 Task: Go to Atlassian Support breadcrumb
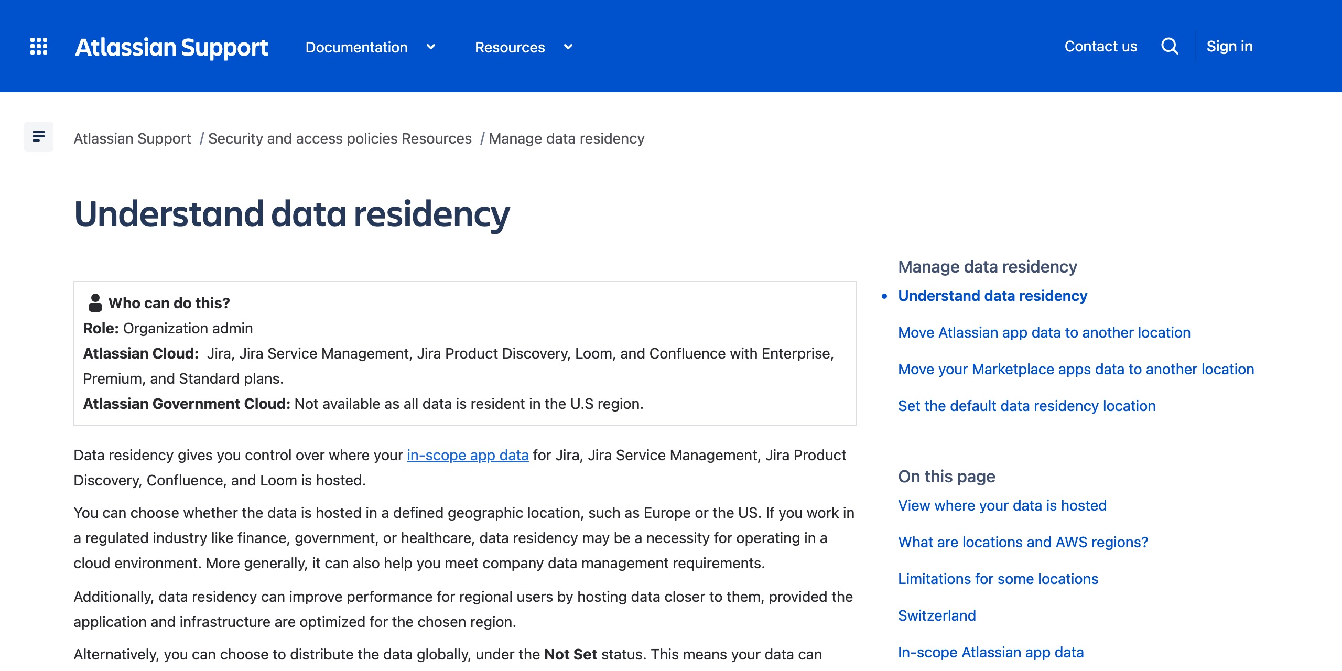pos(132,138)
